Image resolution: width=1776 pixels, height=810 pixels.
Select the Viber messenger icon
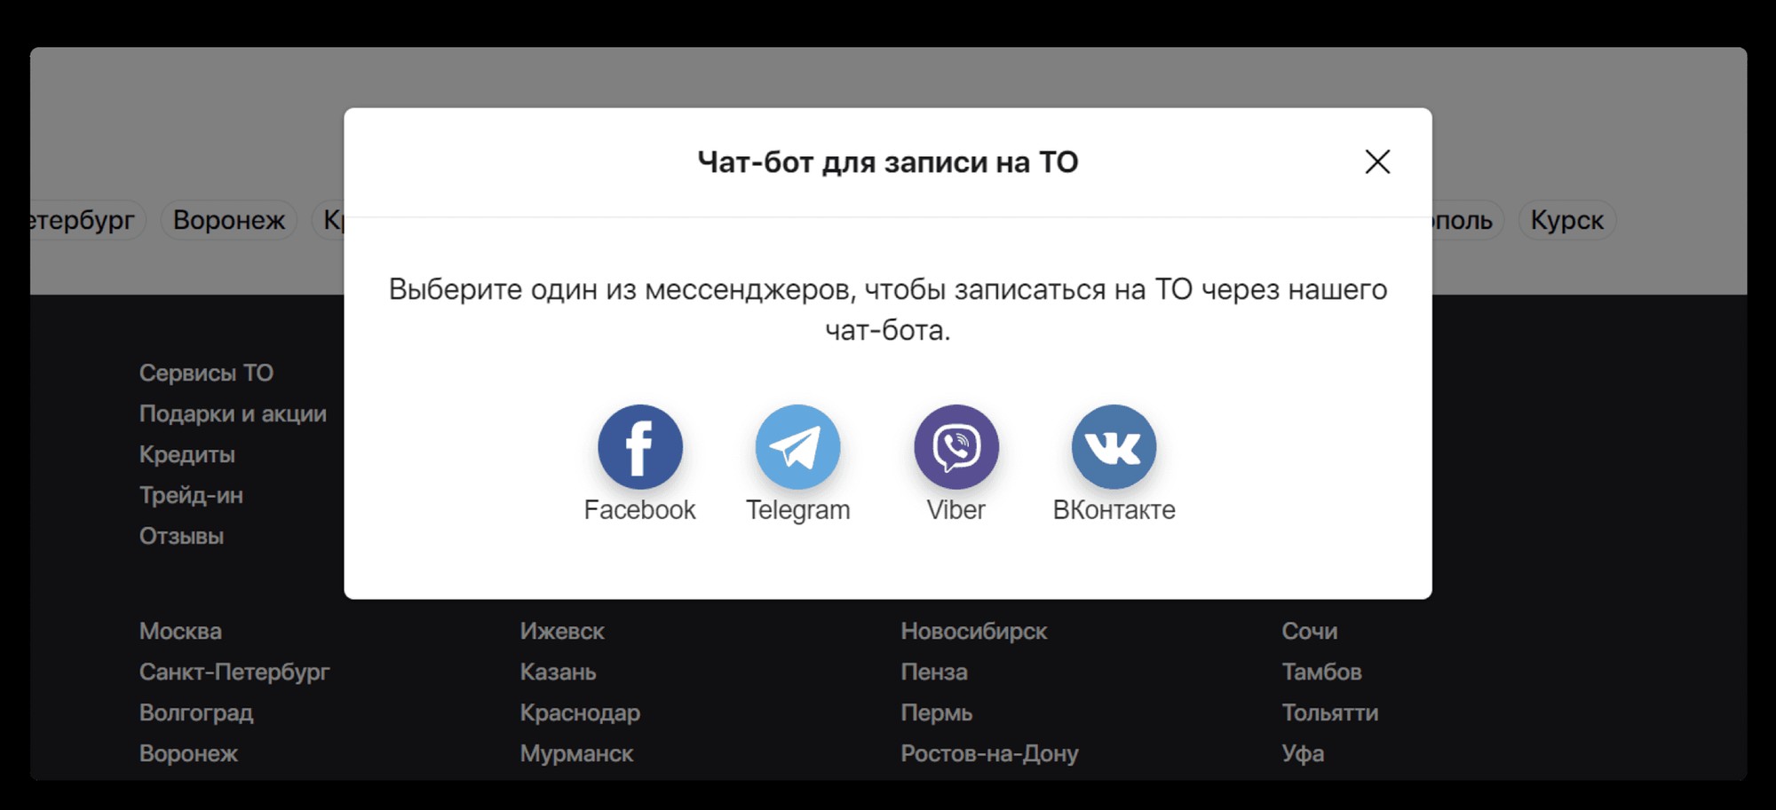[x=956, y=446]
